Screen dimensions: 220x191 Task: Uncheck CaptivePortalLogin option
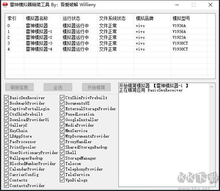pos(6,109)
